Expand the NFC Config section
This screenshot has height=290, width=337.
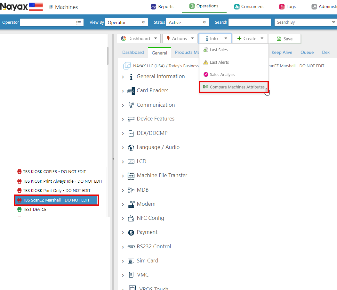pyautogui.click(x=123, y=219)
